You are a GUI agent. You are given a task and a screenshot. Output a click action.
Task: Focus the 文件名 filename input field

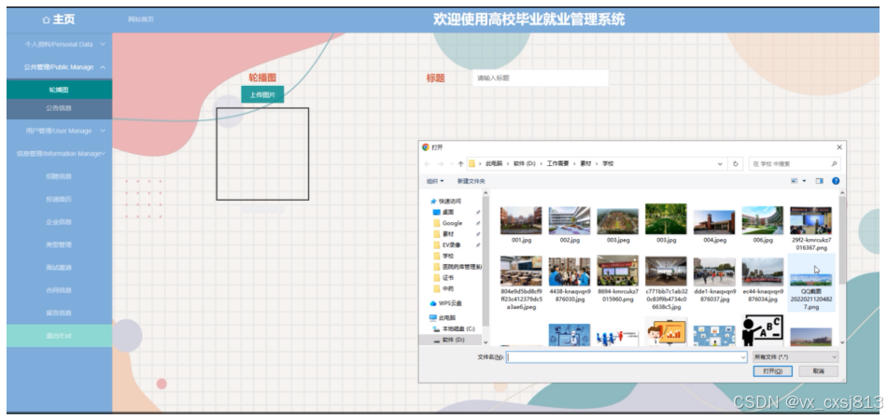coord(627,357)
